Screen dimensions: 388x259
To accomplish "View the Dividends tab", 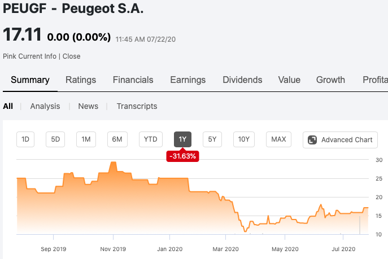I will pos(242,80).
